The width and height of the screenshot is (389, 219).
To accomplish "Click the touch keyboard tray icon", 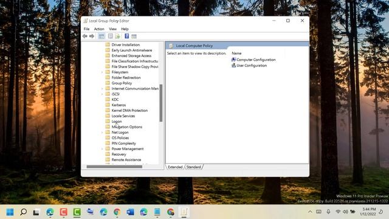I will [x=318, y=212].
